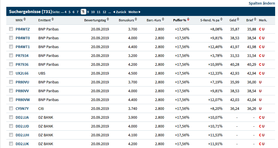
Task: Tick the checkbox for PR4WTZ
Action: coord(11,29)
